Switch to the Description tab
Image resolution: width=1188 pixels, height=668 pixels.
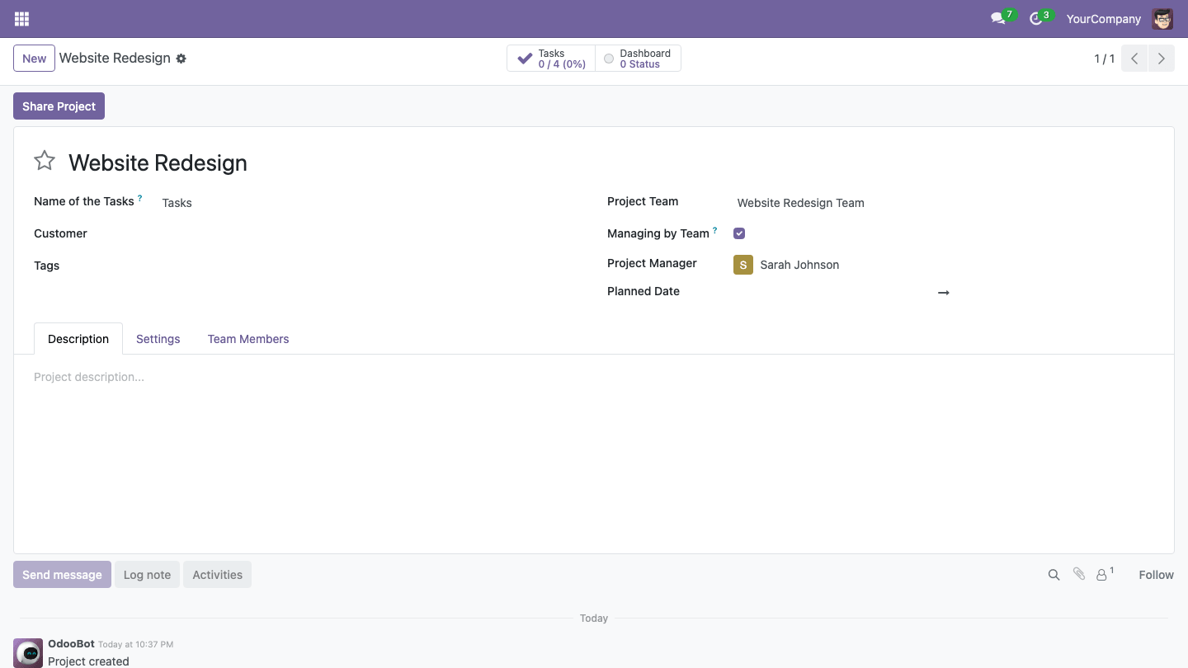(x=78, y=339)
